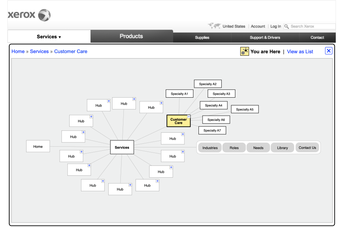344x227 pixels.
Task: Switch to View as List
Action: coord(300,52)
